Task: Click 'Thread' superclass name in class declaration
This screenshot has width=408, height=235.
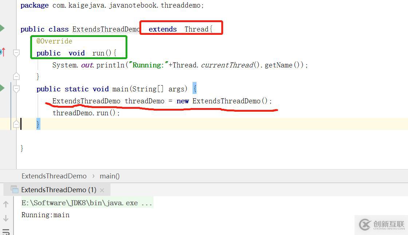Action: 197,29
